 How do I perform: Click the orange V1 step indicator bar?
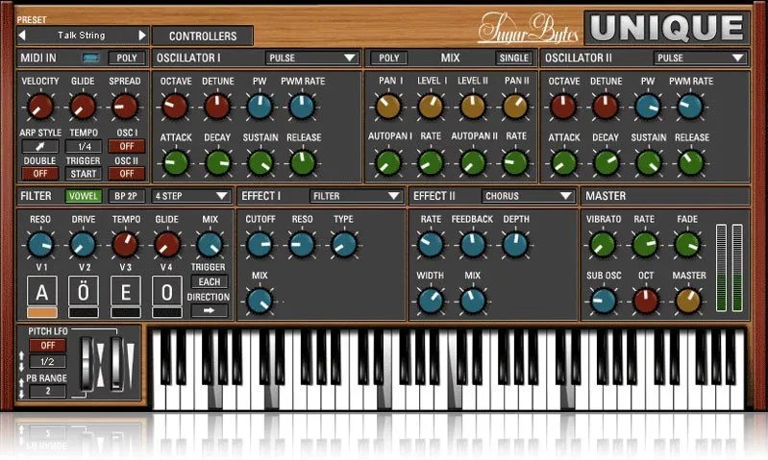coord(41,312)
